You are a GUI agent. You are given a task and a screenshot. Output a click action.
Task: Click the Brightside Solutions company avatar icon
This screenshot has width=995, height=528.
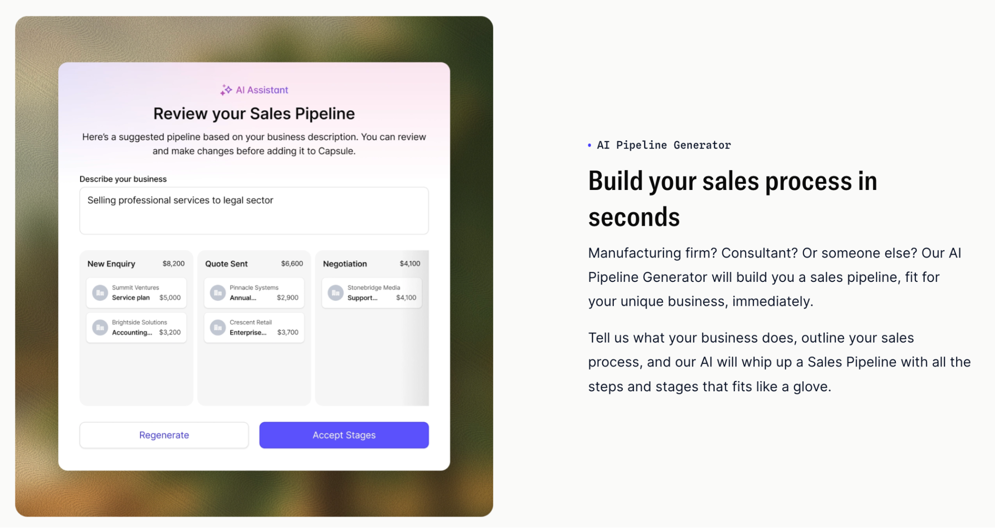(x=100, y=327)
